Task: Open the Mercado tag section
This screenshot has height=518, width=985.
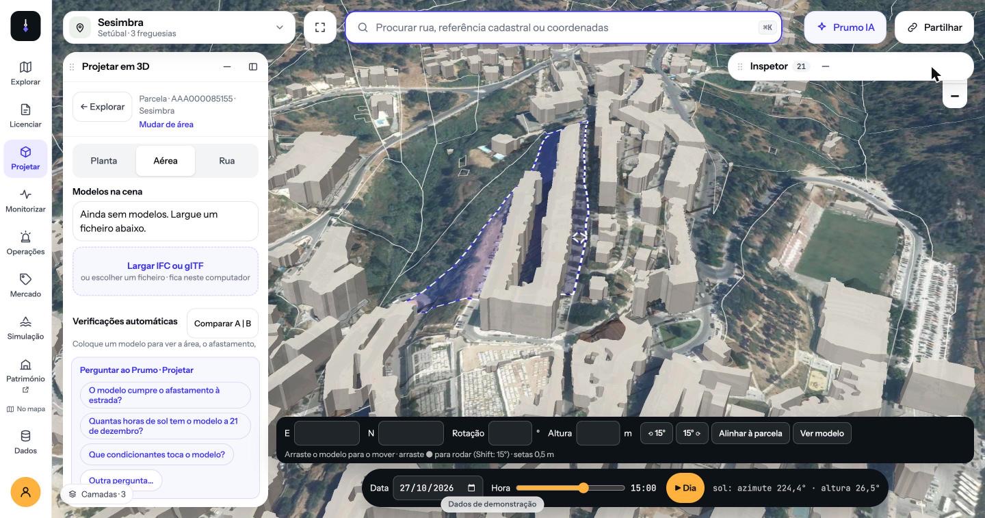Action: pos(25,286)
